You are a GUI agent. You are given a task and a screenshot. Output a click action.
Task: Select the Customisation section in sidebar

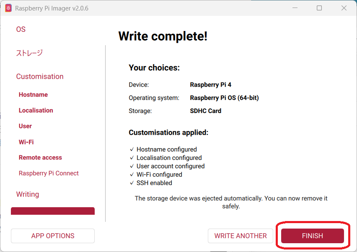pos(40,77)
